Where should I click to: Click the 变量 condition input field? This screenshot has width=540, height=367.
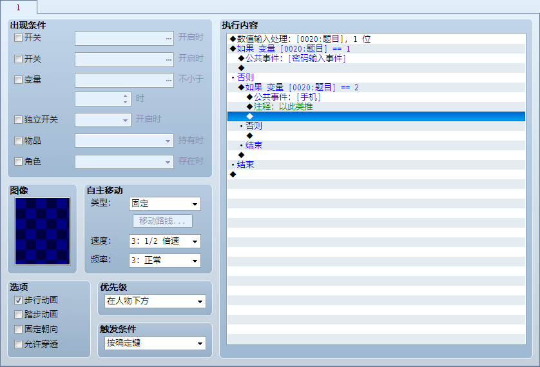coord(124,80)
